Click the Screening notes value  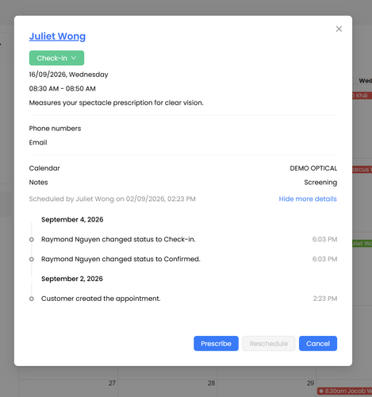pyautogui.click(x=320, y=183)
